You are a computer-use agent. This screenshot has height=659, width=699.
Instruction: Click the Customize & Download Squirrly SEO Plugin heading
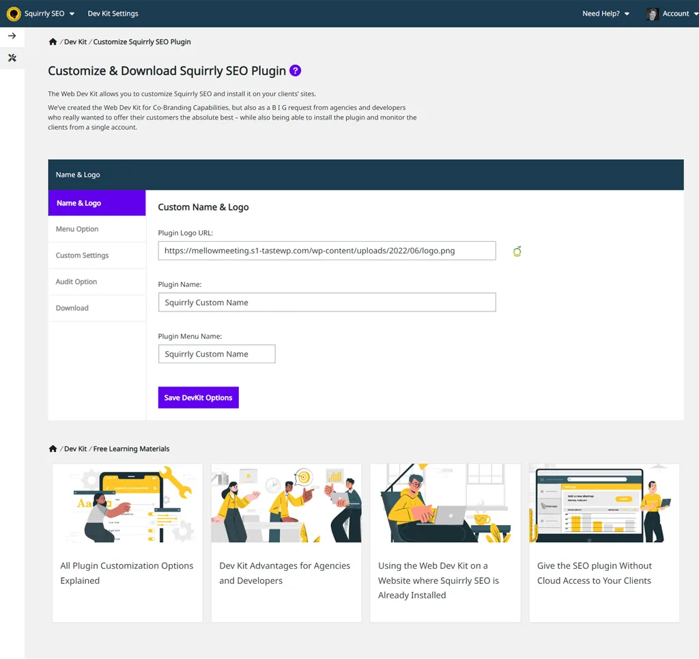[167, 71]
